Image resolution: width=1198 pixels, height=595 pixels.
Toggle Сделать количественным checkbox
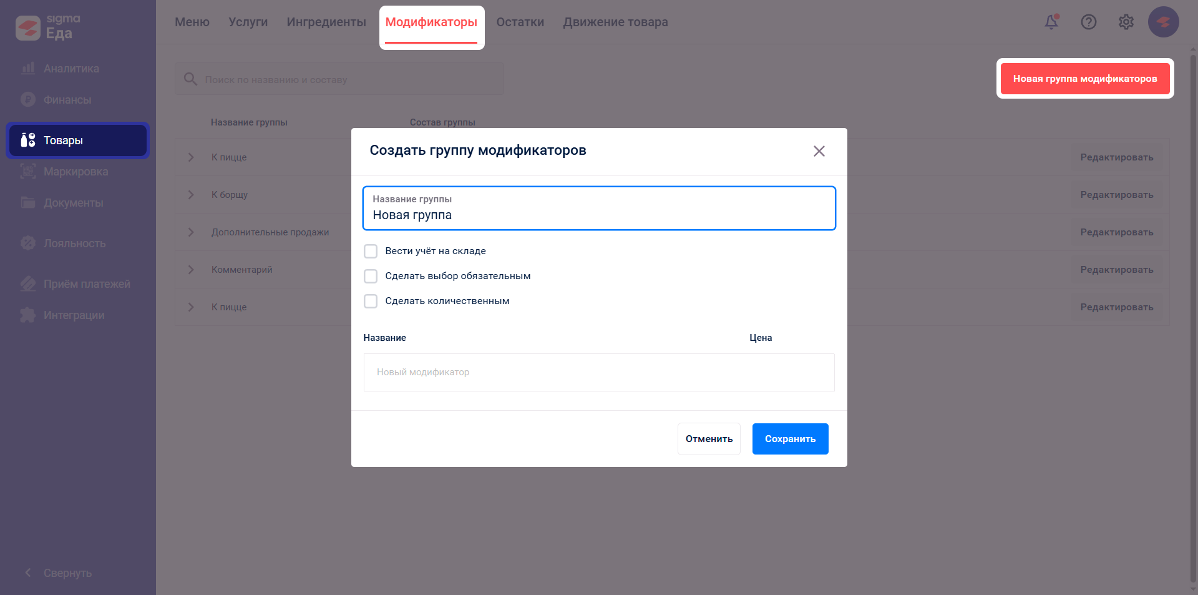[x=371, y=301]
